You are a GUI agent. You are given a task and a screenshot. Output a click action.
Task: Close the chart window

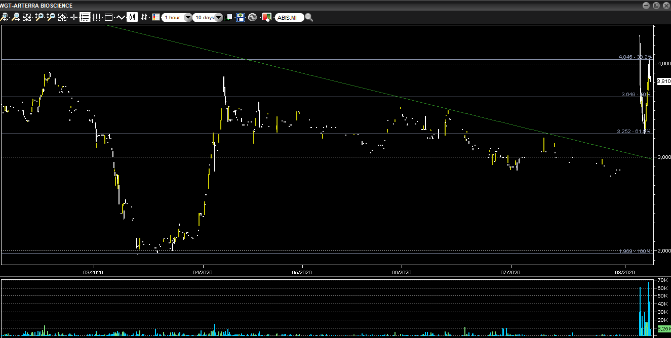click(665, 5)
